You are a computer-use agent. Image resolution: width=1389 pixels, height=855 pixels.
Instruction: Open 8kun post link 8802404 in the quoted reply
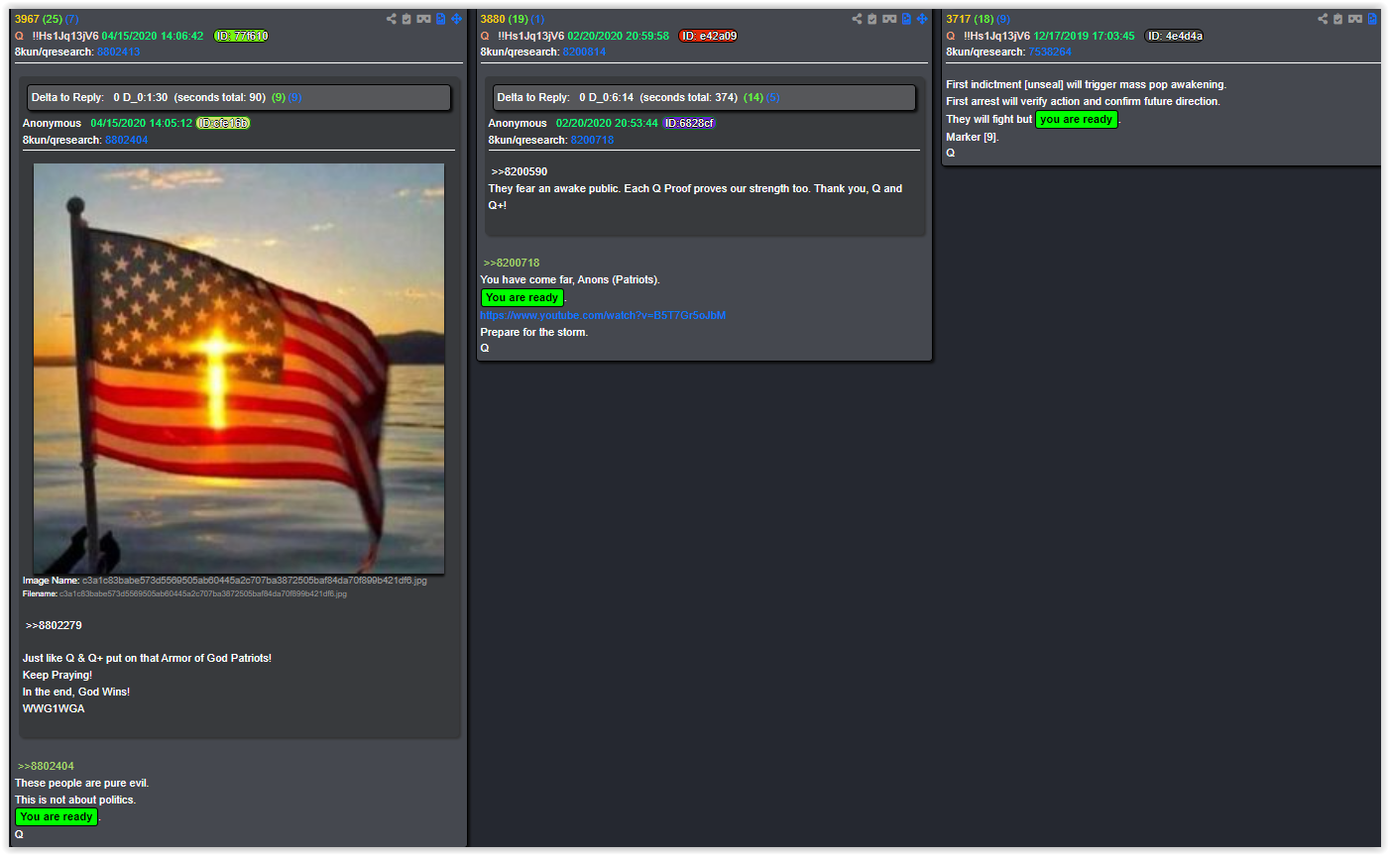coord(127,140)
